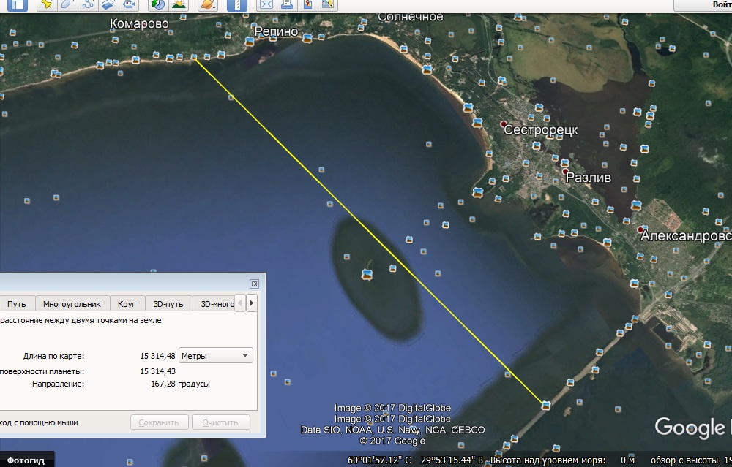
Task: Click the view in Google Maps icon
Action: coord(328,4)
